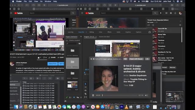Image resolution: width=195 pixels, height=110 pixels.
Task: Open the Finder File menu
Action: [25, 1]
